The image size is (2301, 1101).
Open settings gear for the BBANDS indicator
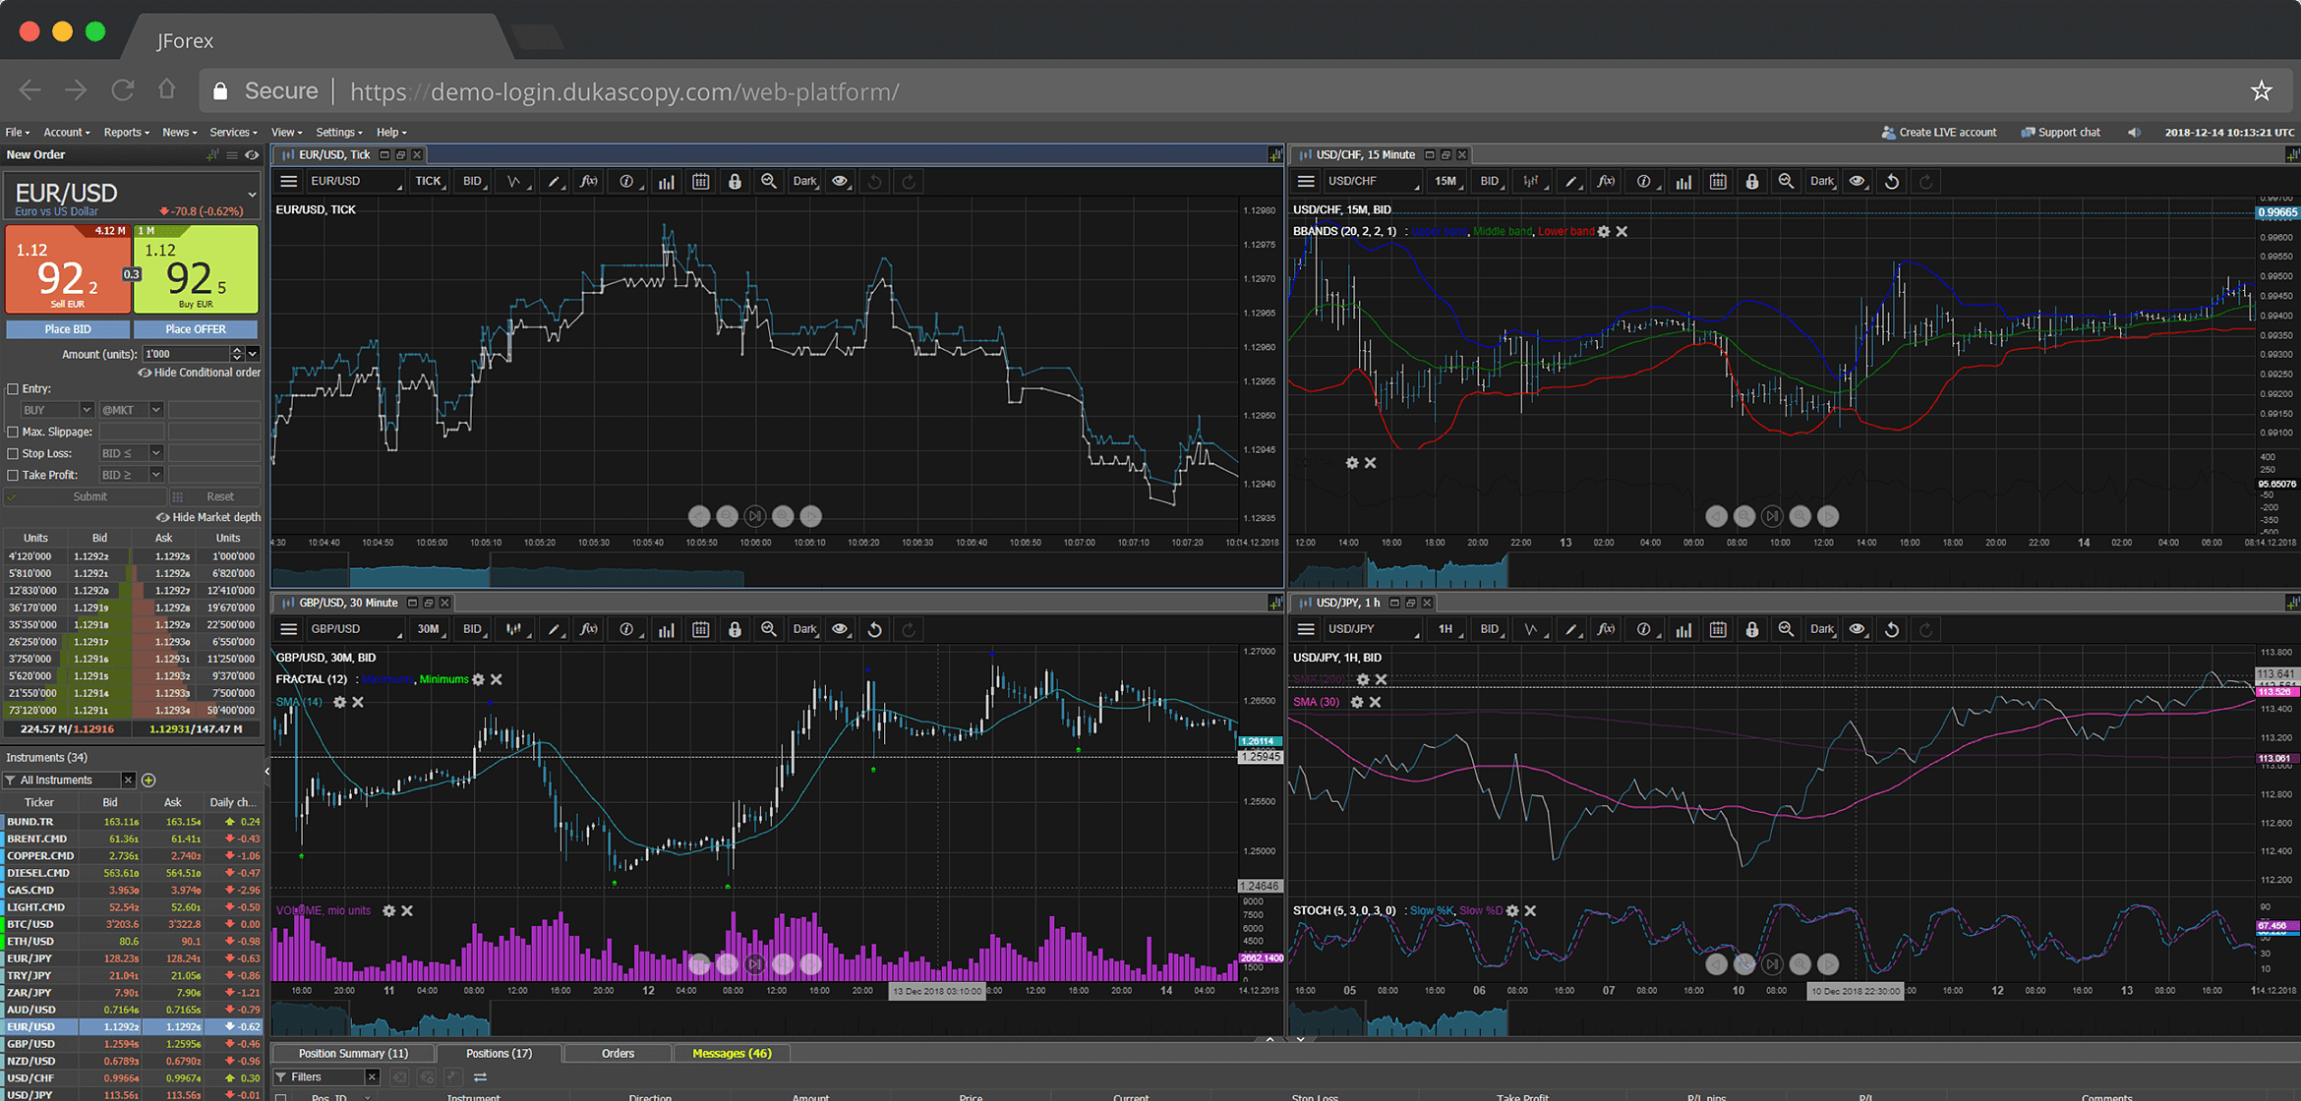(1604, 232)
